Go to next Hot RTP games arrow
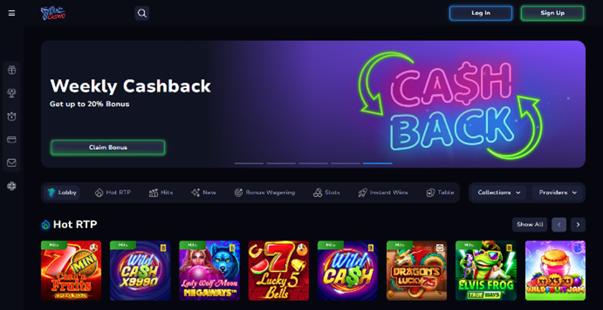 [x=578, y=224]
